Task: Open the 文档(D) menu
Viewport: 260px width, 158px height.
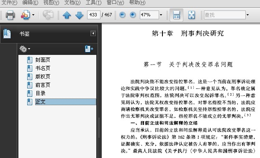Action: 72,3
